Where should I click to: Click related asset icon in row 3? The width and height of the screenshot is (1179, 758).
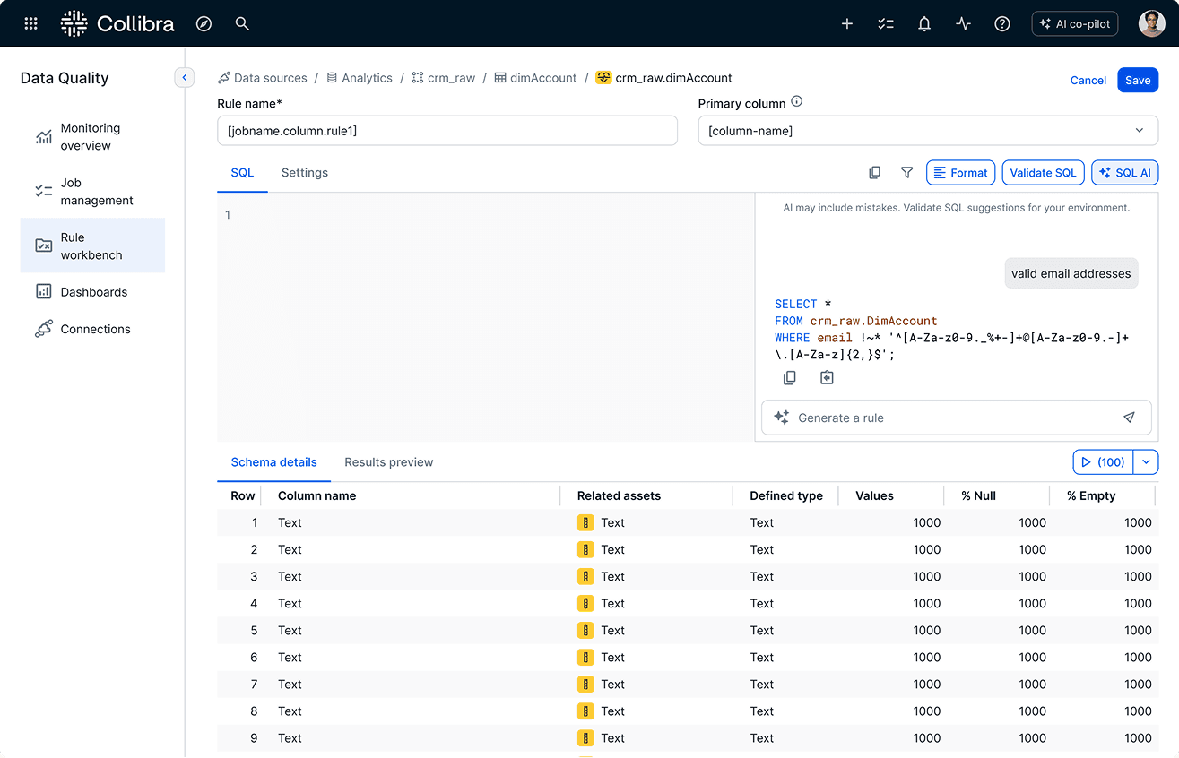[585, 576]
